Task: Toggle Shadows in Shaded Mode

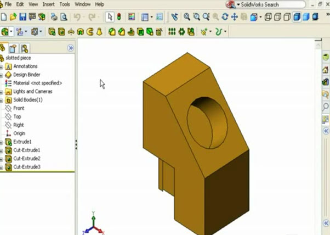Action: [x=315, y=17]
